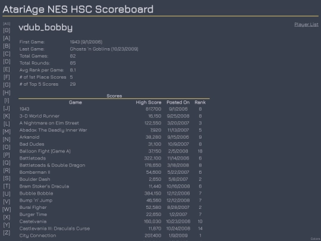Screen dimensions: 321x241
Task: Open Bram Stoker's Dracula entry
Action: 44,186
